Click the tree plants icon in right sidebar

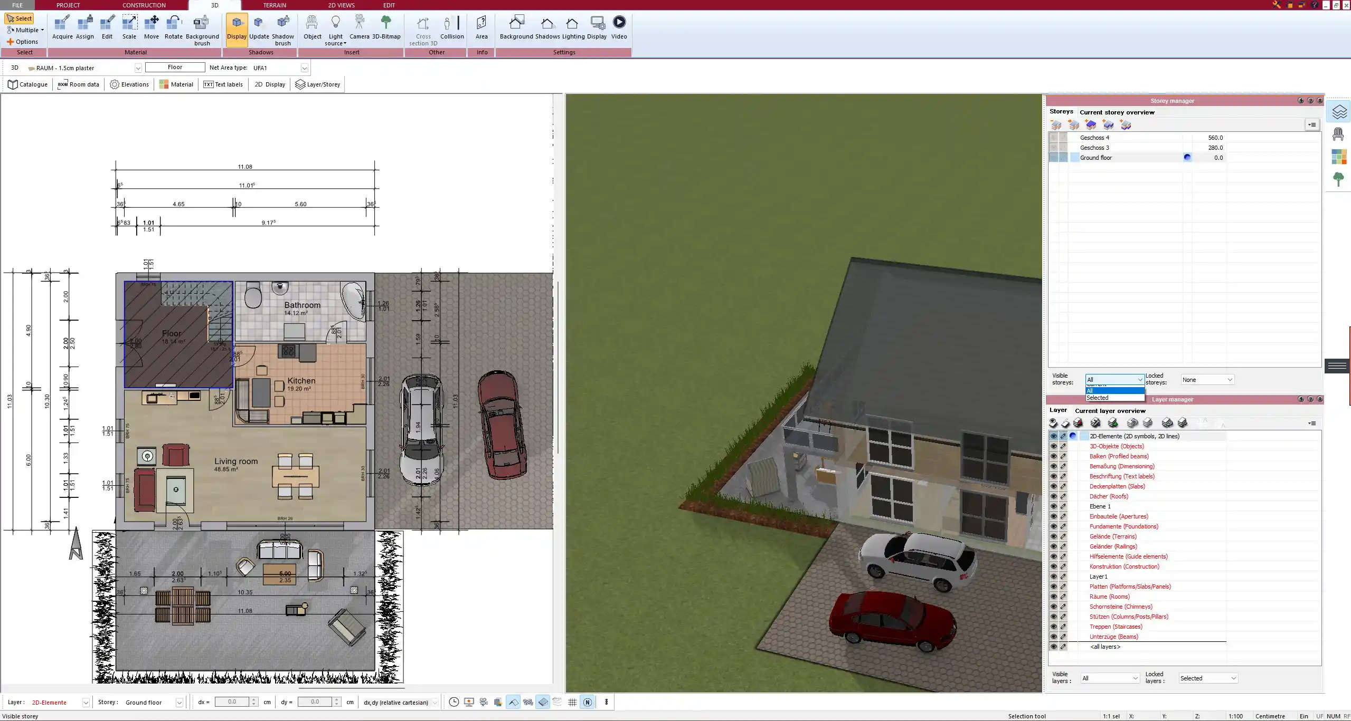click(1338, 179)
